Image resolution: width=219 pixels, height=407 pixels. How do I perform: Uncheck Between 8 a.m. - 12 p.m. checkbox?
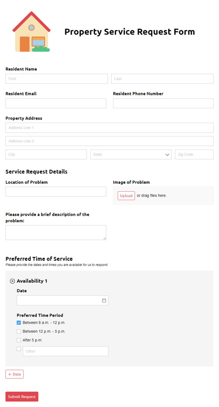pos(19,323)
